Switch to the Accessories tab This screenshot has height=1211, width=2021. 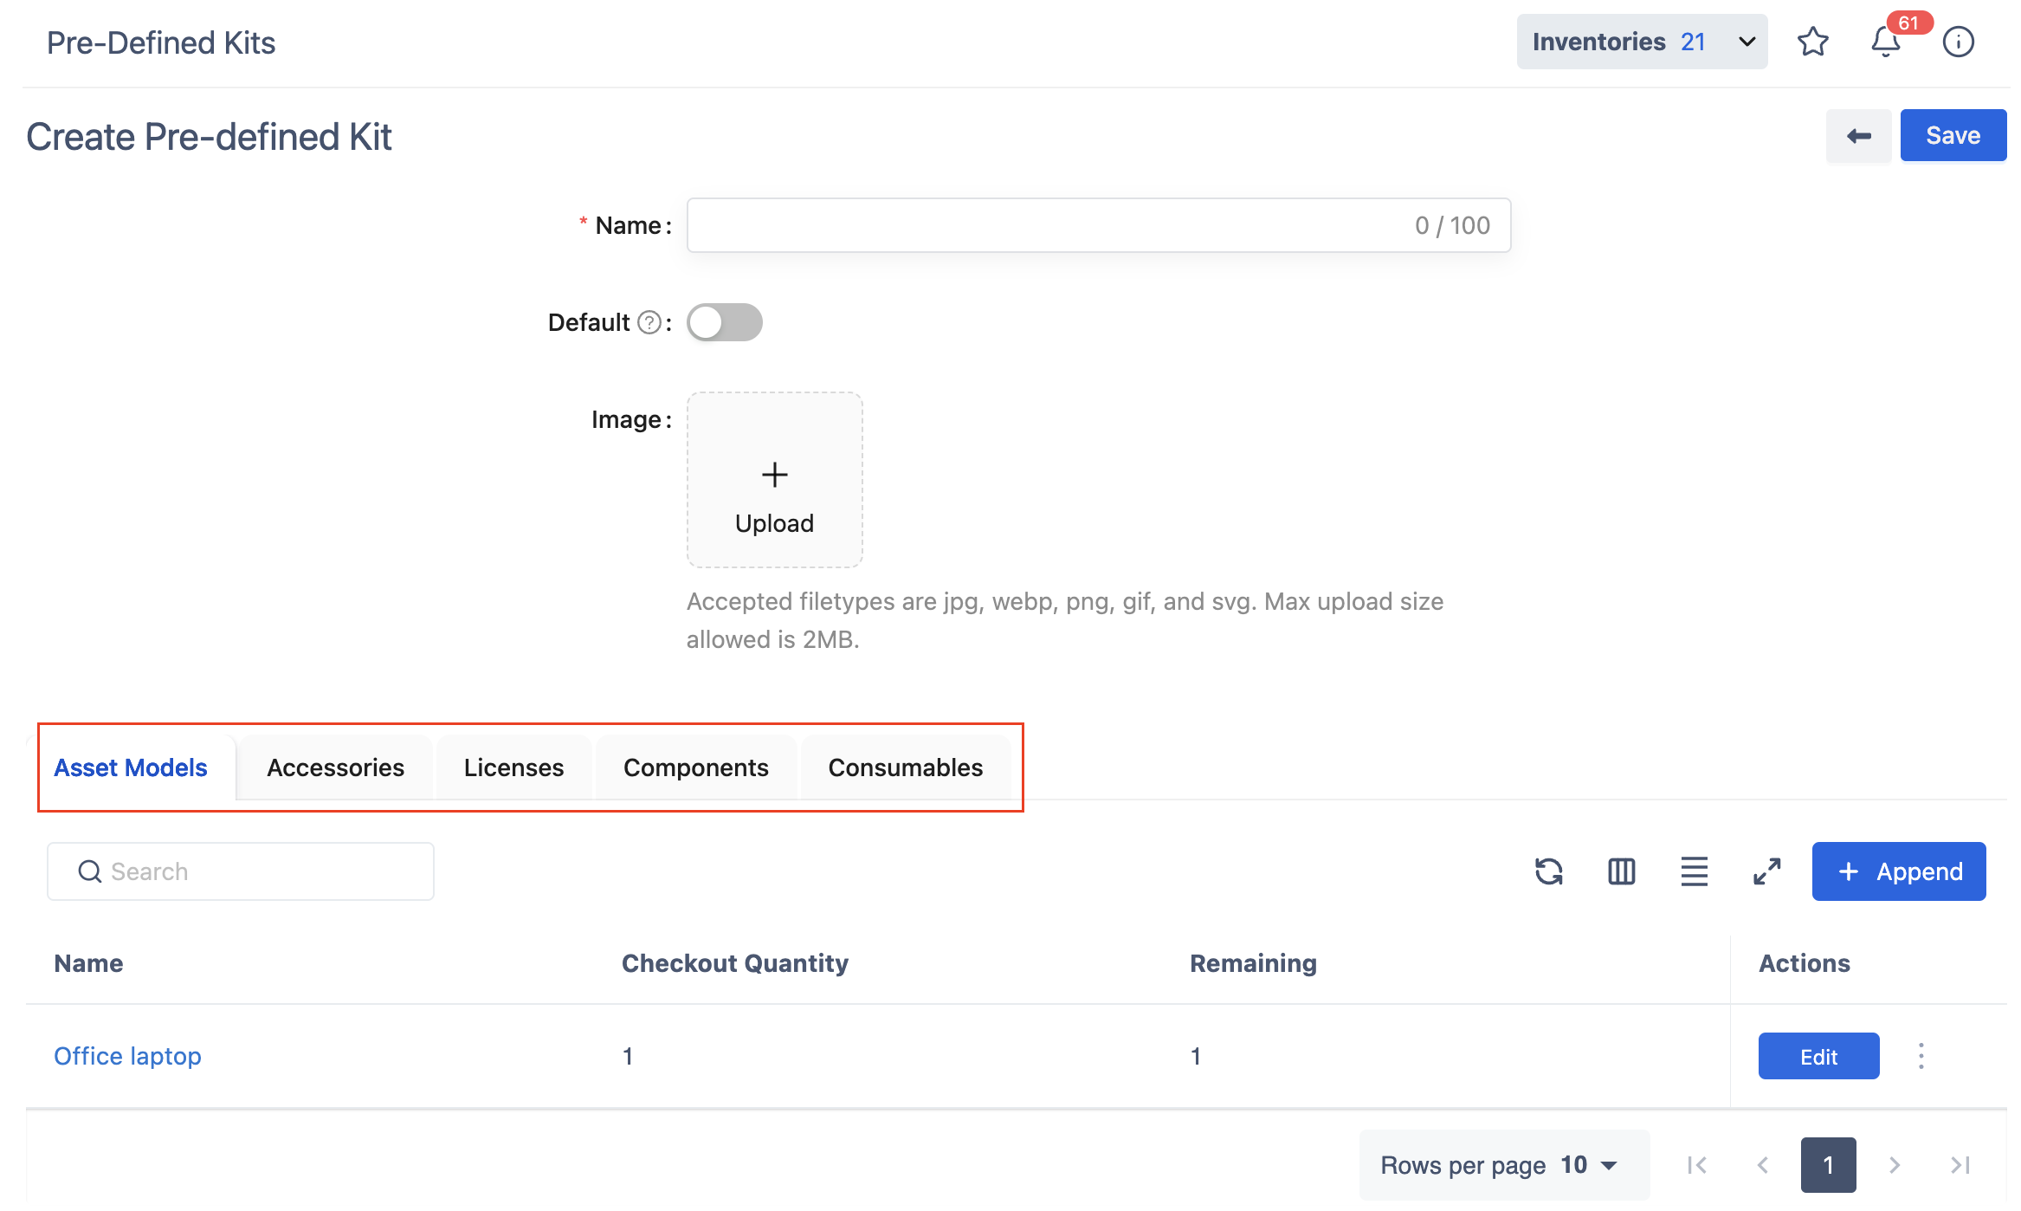[335, 767]
